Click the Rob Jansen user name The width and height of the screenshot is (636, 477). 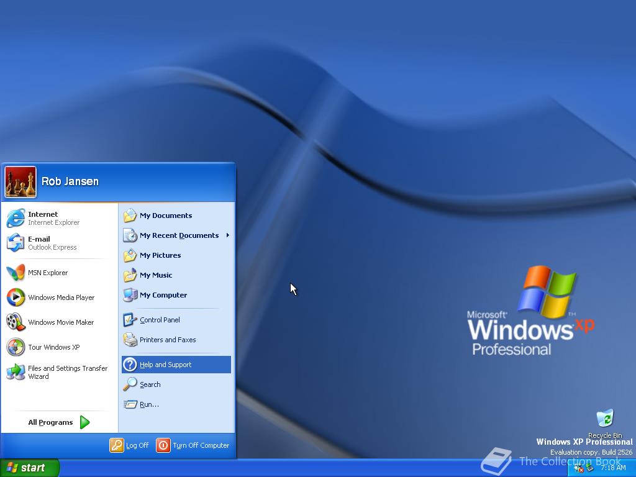point(70,181)
